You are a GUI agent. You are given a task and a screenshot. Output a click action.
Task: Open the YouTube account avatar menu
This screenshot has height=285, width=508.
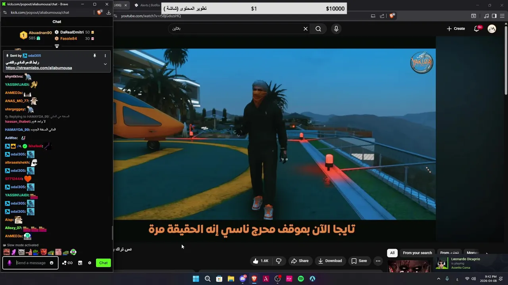click(492, 28)
